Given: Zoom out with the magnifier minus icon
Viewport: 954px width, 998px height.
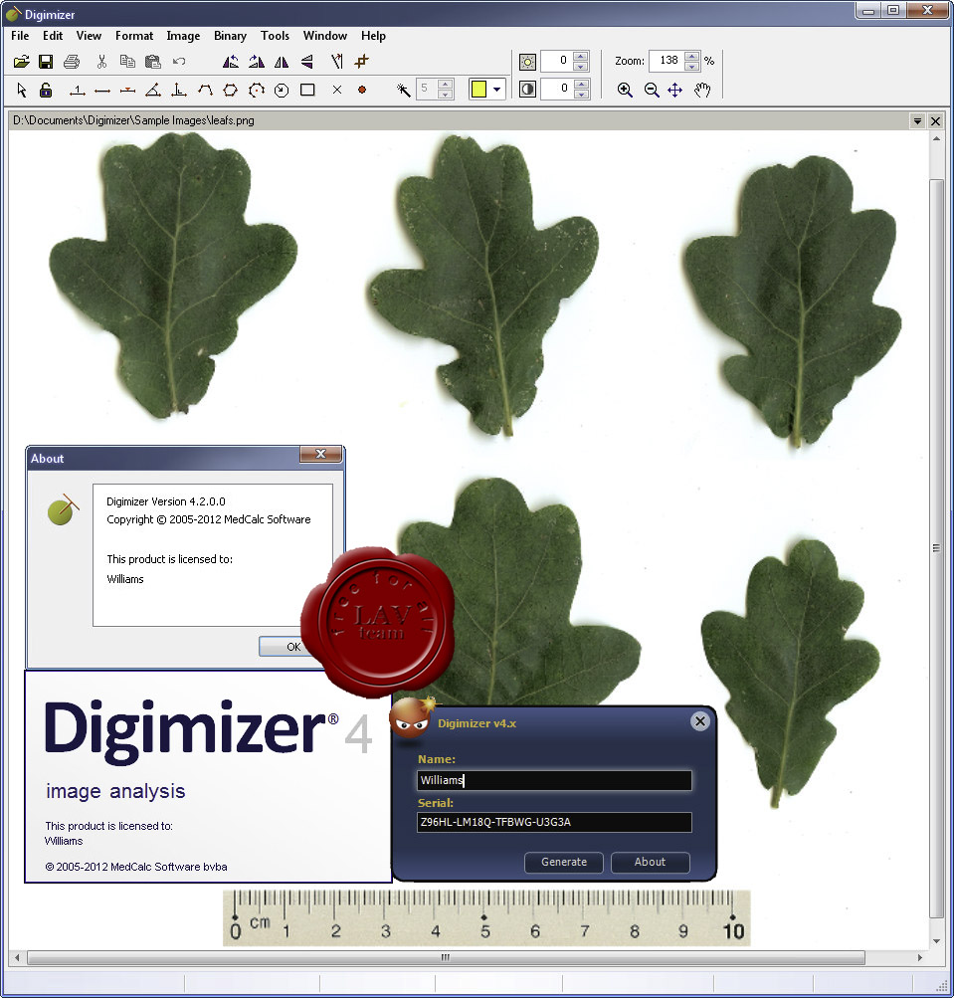Looking at the screenshot, I should click(651, 91).
